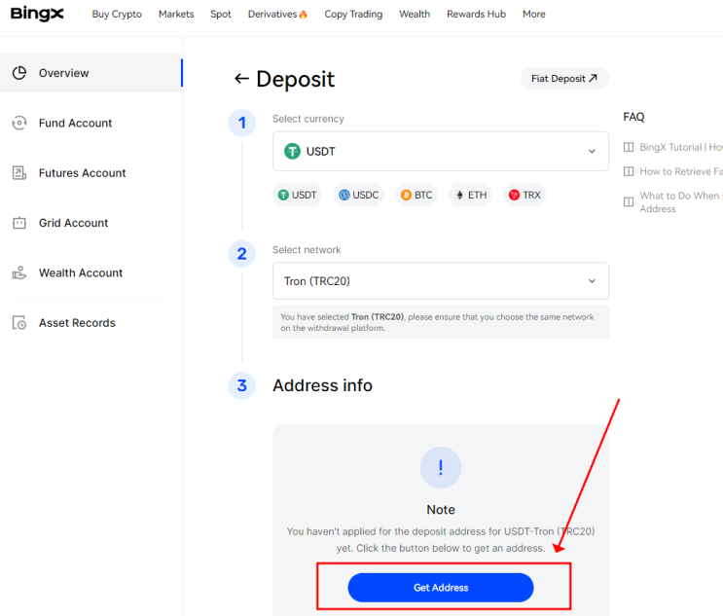Open the Buy Crypto menu

pos(117,15)
